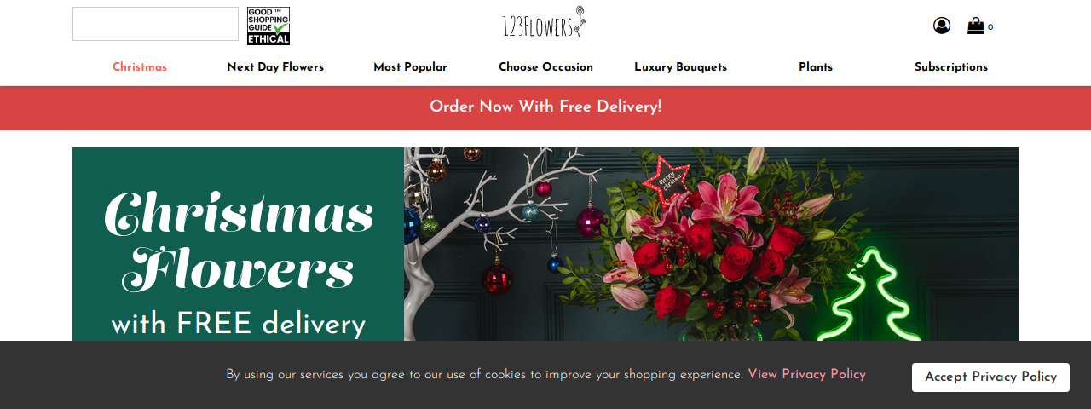Viewport: 1091px width, 409px height.
Task: Open the Next Day Flowers menu
Action: 275,67
